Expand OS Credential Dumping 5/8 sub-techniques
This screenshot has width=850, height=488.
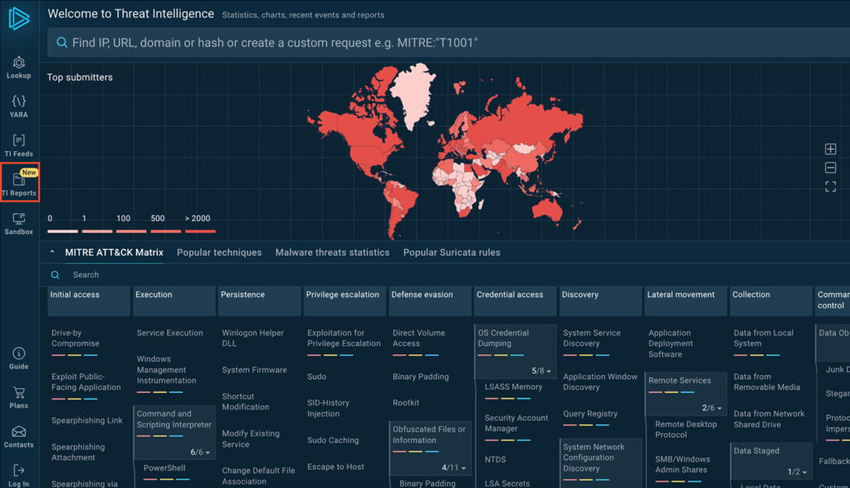tap(542, 371)
